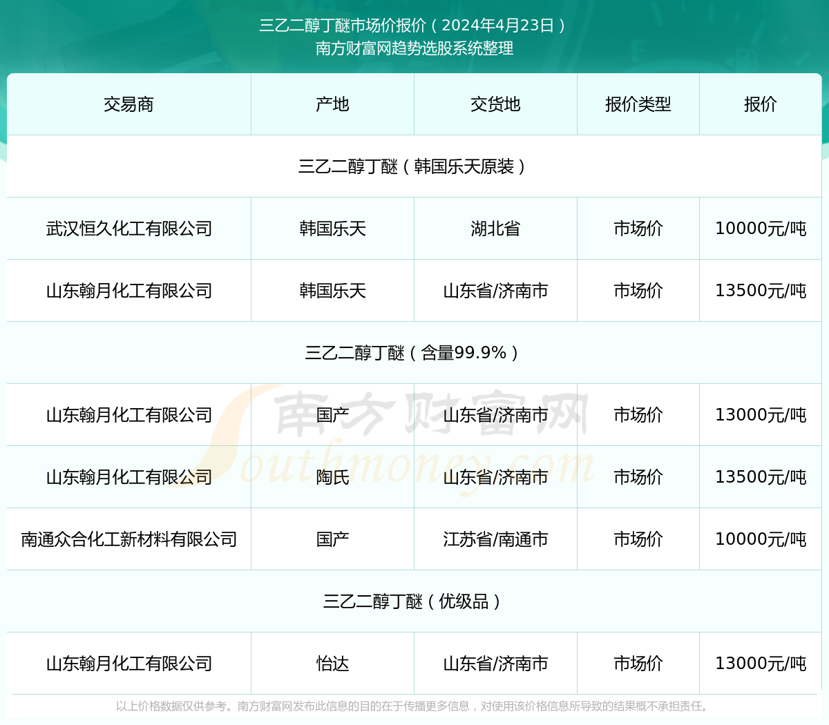This screenshot has height=725, width=829.
Task: Click delivery place 江苏省/南通市
Action: pos(495,539)
